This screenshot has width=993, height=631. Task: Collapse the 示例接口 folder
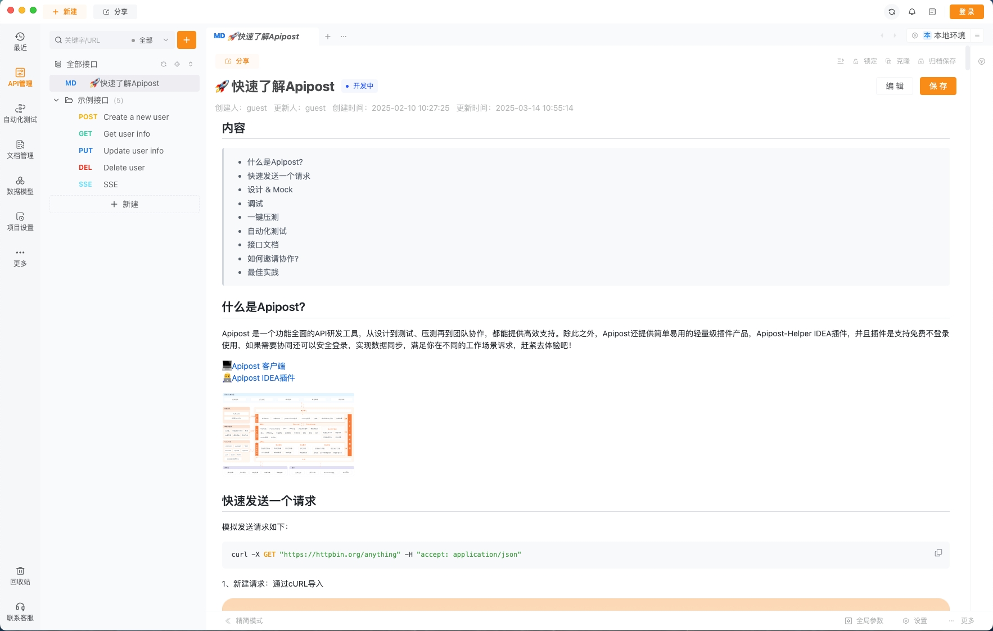pos(56,100)
